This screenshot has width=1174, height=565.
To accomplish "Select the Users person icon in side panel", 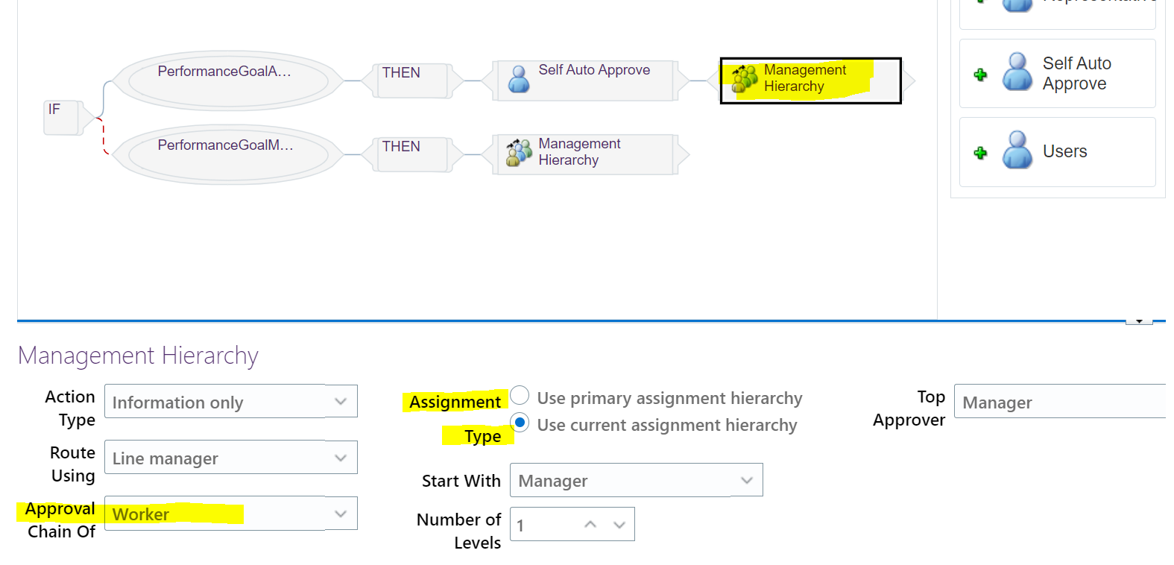I will (1017, 151).
